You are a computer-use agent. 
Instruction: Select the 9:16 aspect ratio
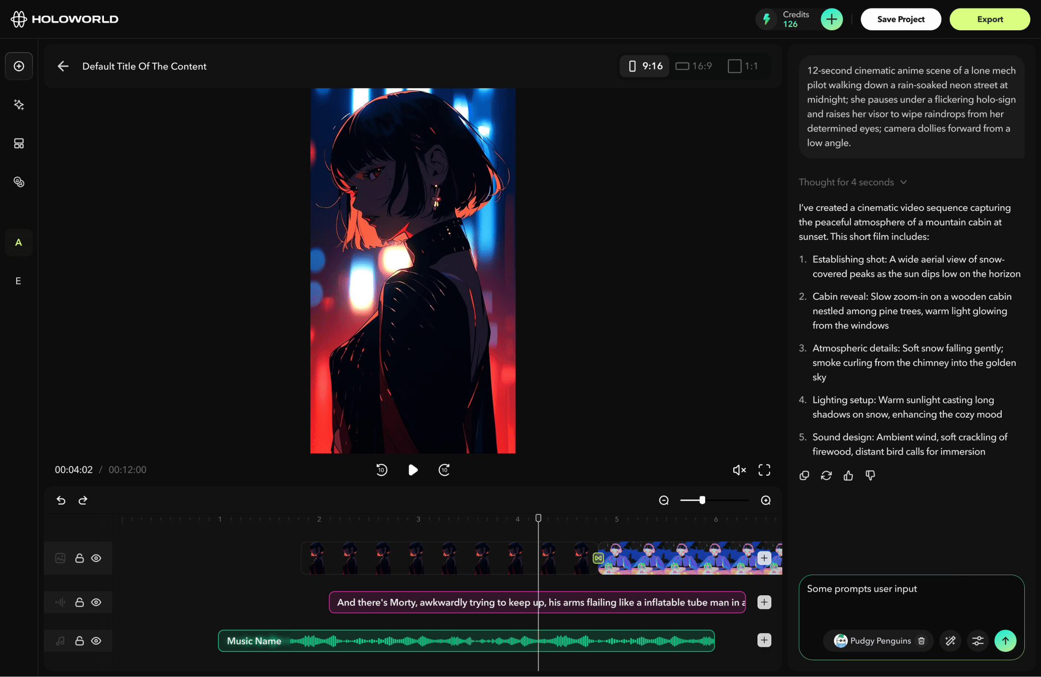(645, 66)
